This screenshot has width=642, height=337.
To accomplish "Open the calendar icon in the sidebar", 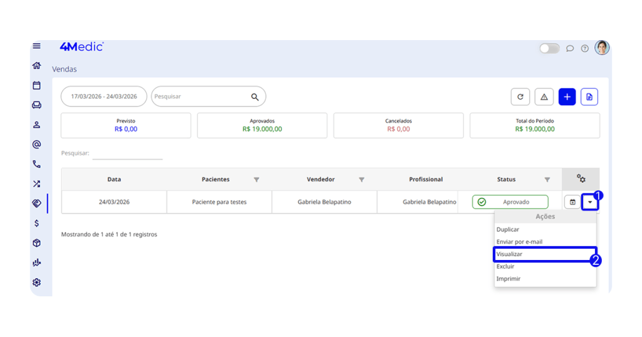I will point(36,85).
